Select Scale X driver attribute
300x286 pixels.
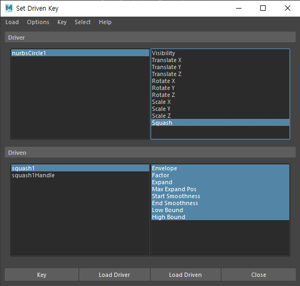pos(220,102)
